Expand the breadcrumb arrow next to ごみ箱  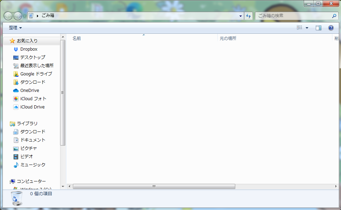(x=38, y=16)
